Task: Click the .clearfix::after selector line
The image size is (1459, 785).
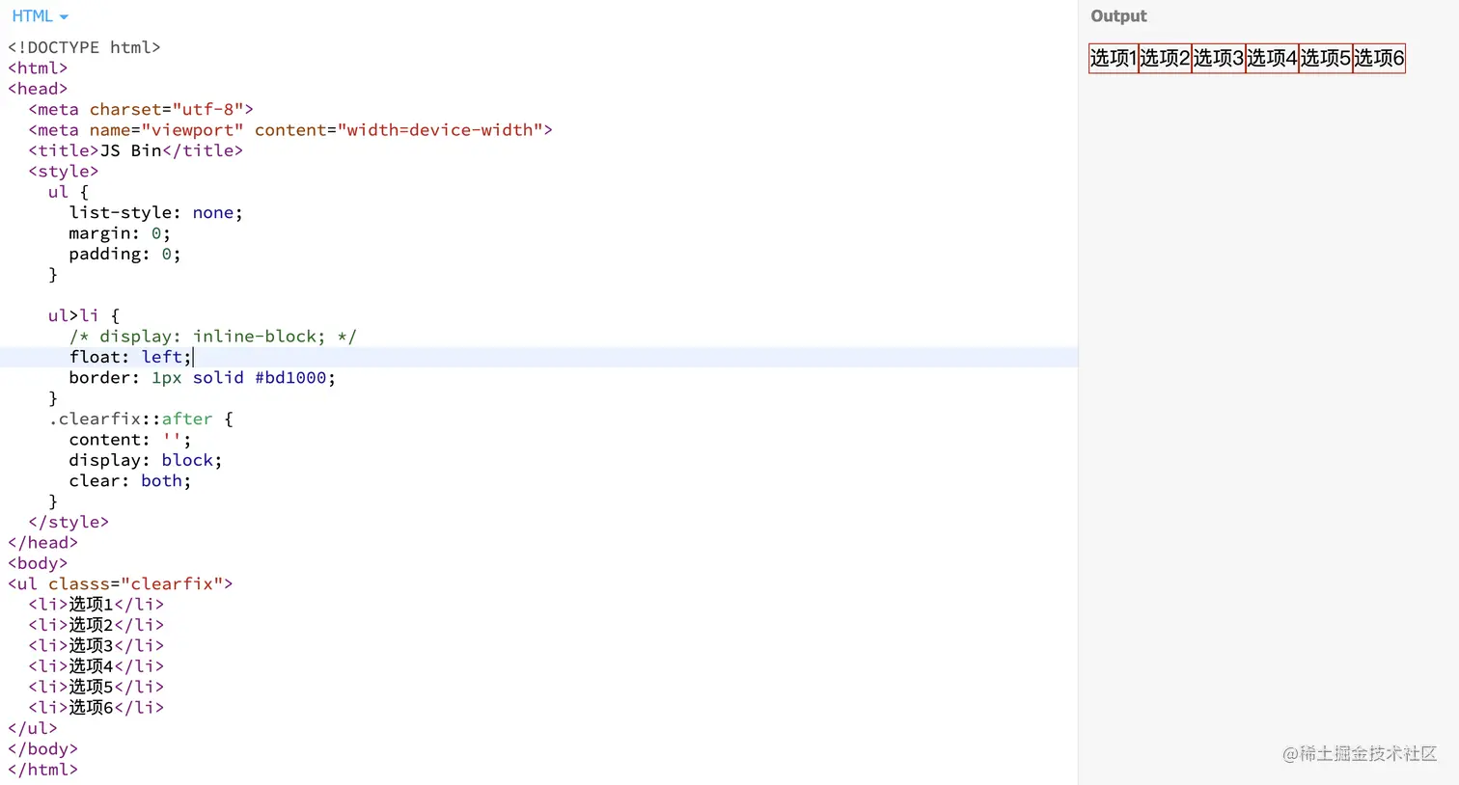Action: click(141, 419)
